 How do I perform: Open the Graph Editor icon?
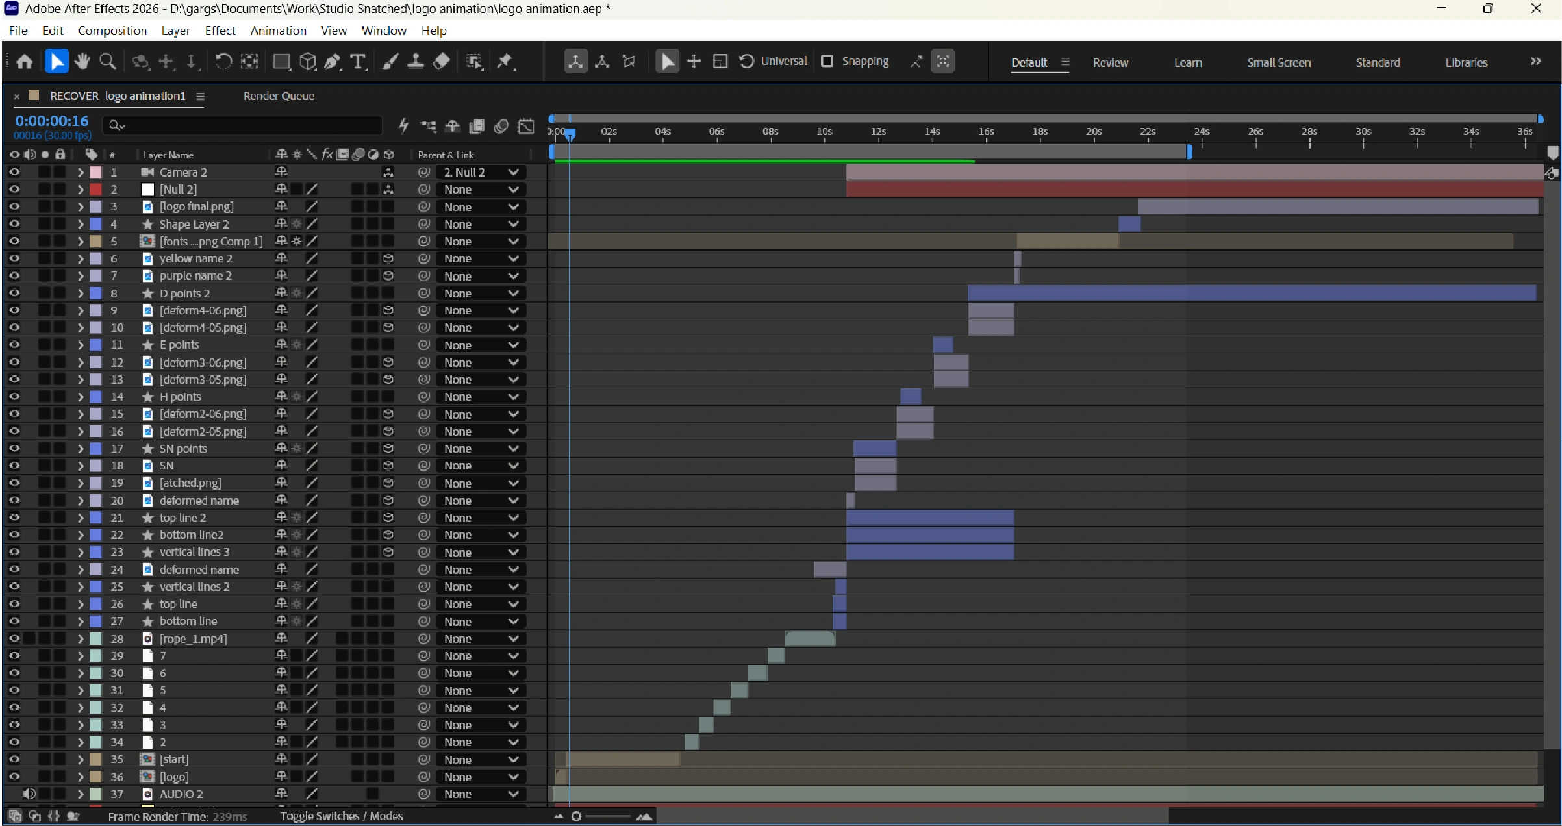pos(526,126)
